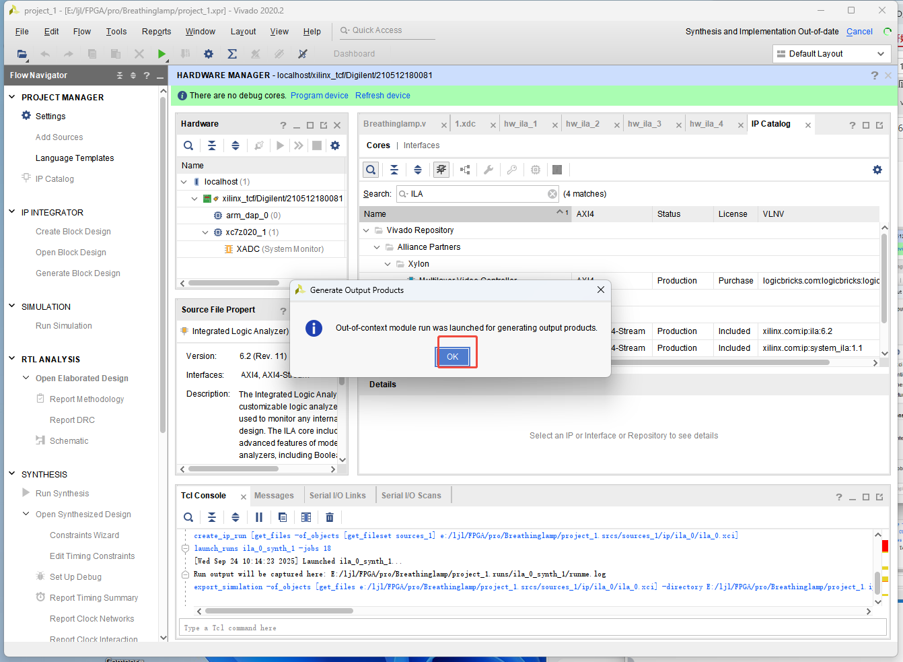
Task: Click the OK button in the dialog
Action: [x=452, y=357]
